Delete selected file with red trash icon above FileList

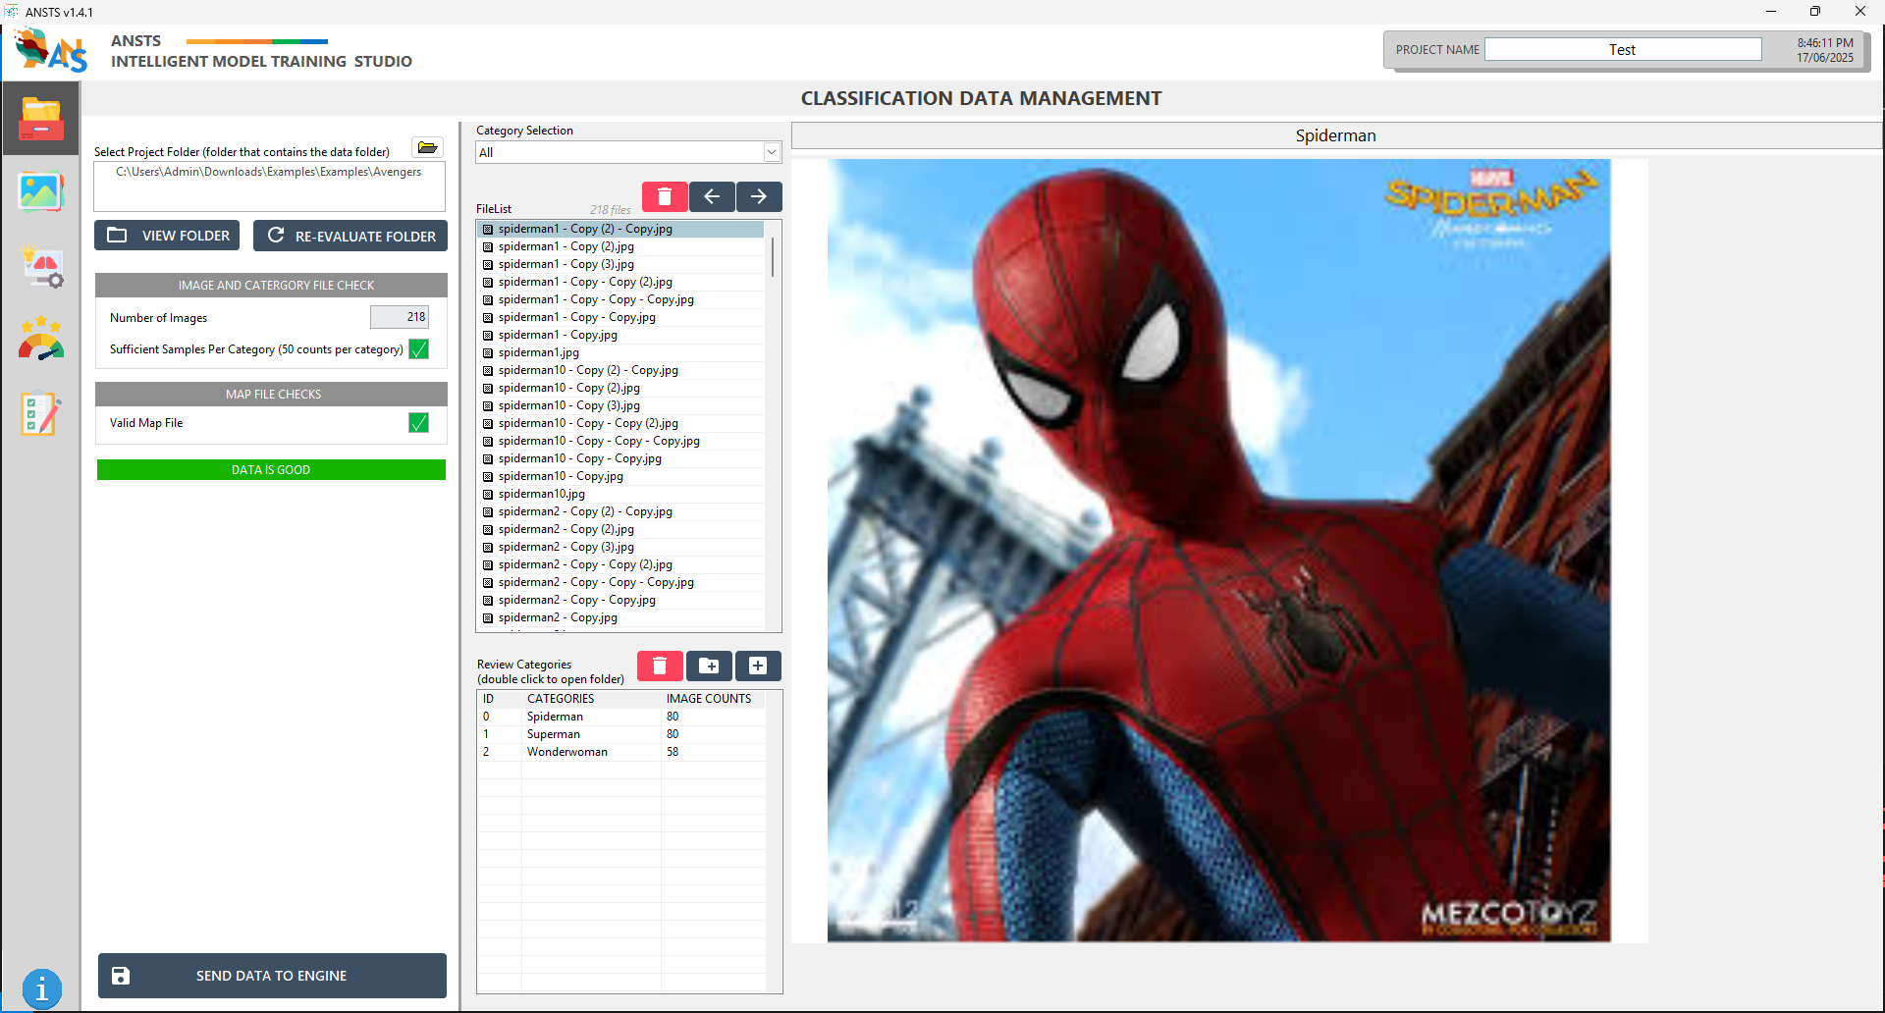664,197
